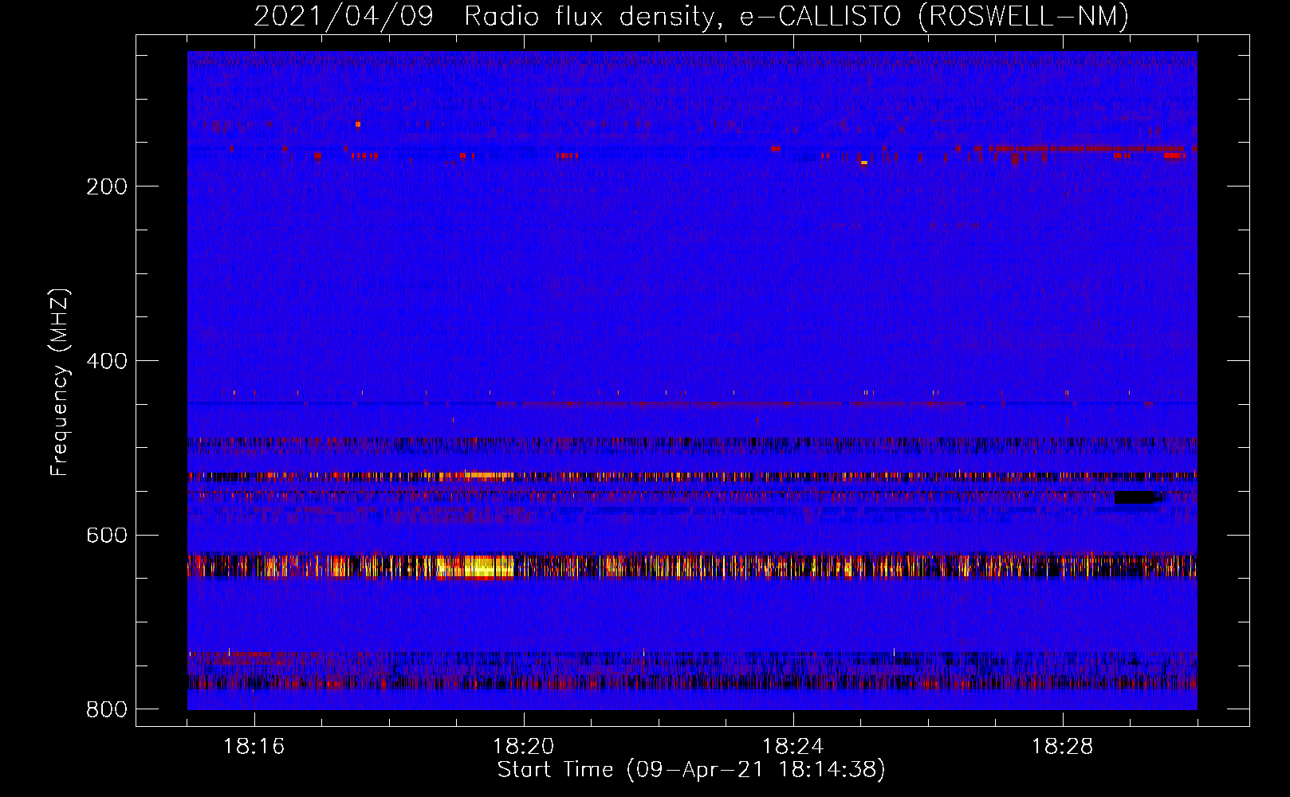Click the 18:24 time tick label
Screen dimensions: 1290x797
[793, 747]
